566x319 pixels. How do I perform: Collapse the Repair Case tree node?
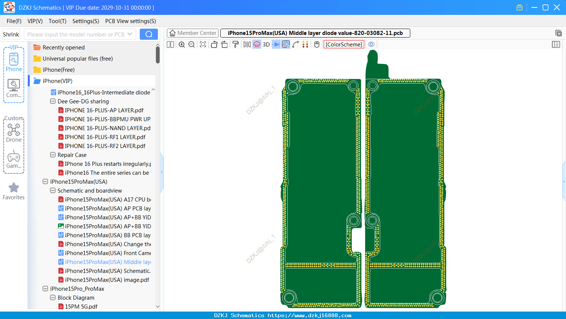pyautogui.click(x=53, y=155)
